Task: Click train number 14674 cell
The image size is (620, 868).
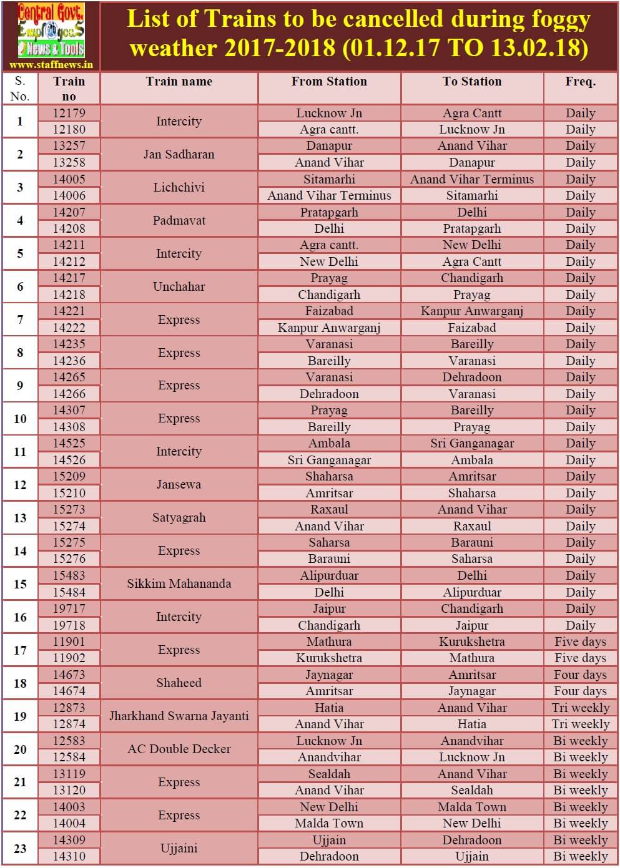Action: click(x=69, y=691)
